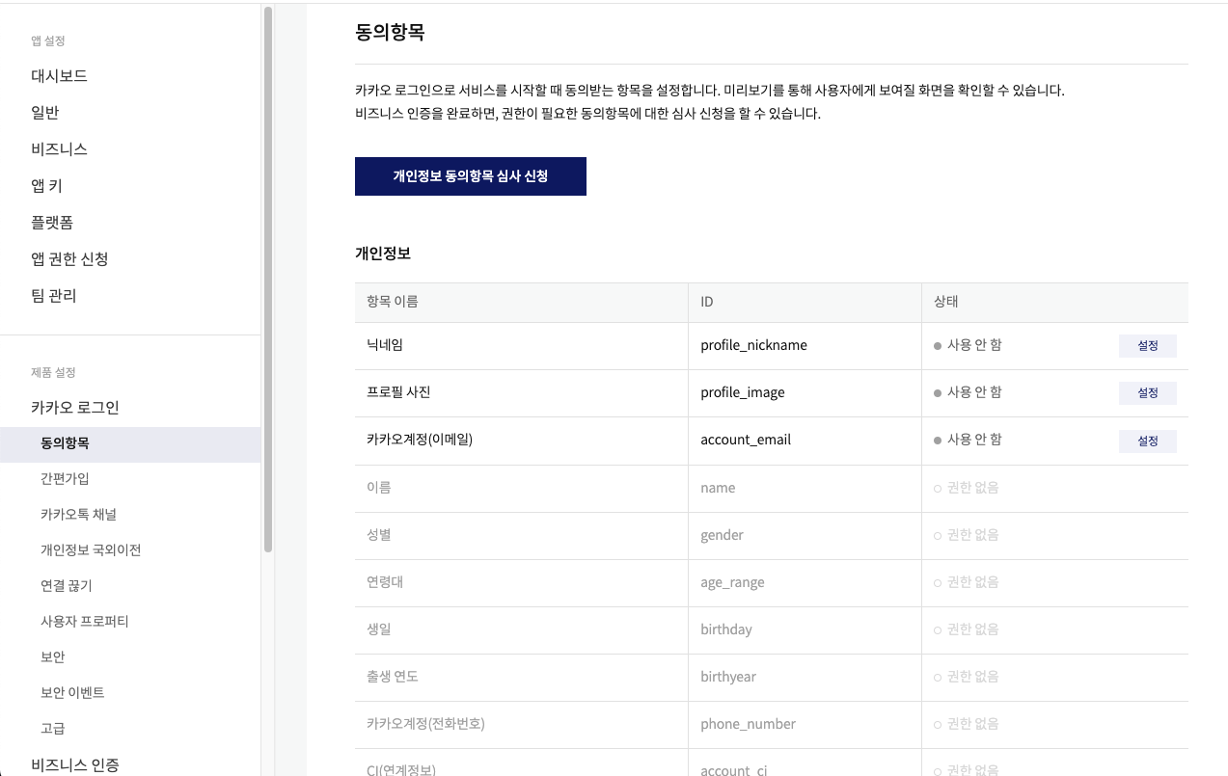
Task: Click the 프로필 사진 item name
Action: (398, 392)
